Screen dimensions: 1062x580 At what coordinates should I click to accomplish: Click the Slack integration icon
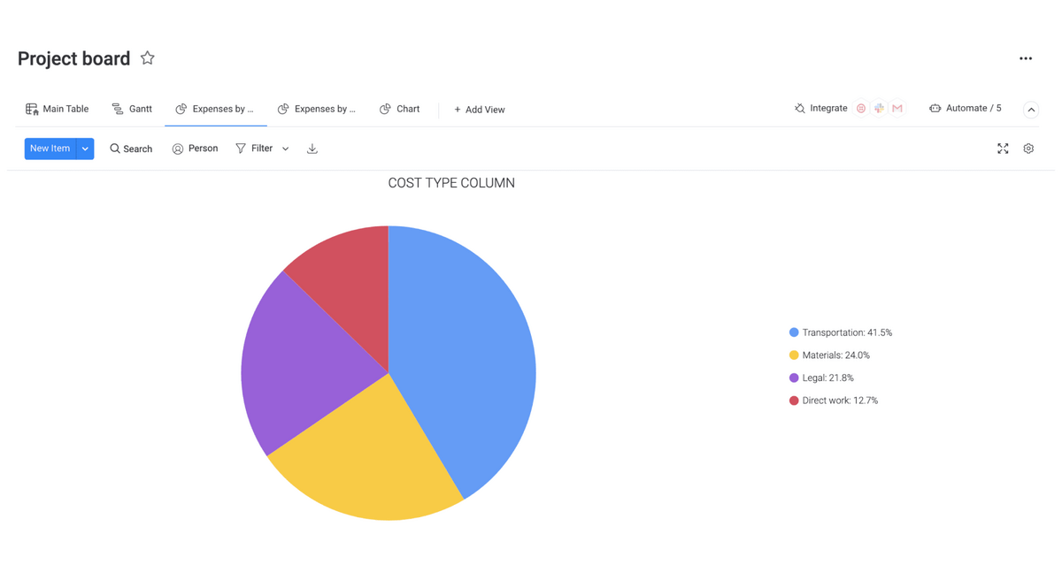(x=879, y=109)
